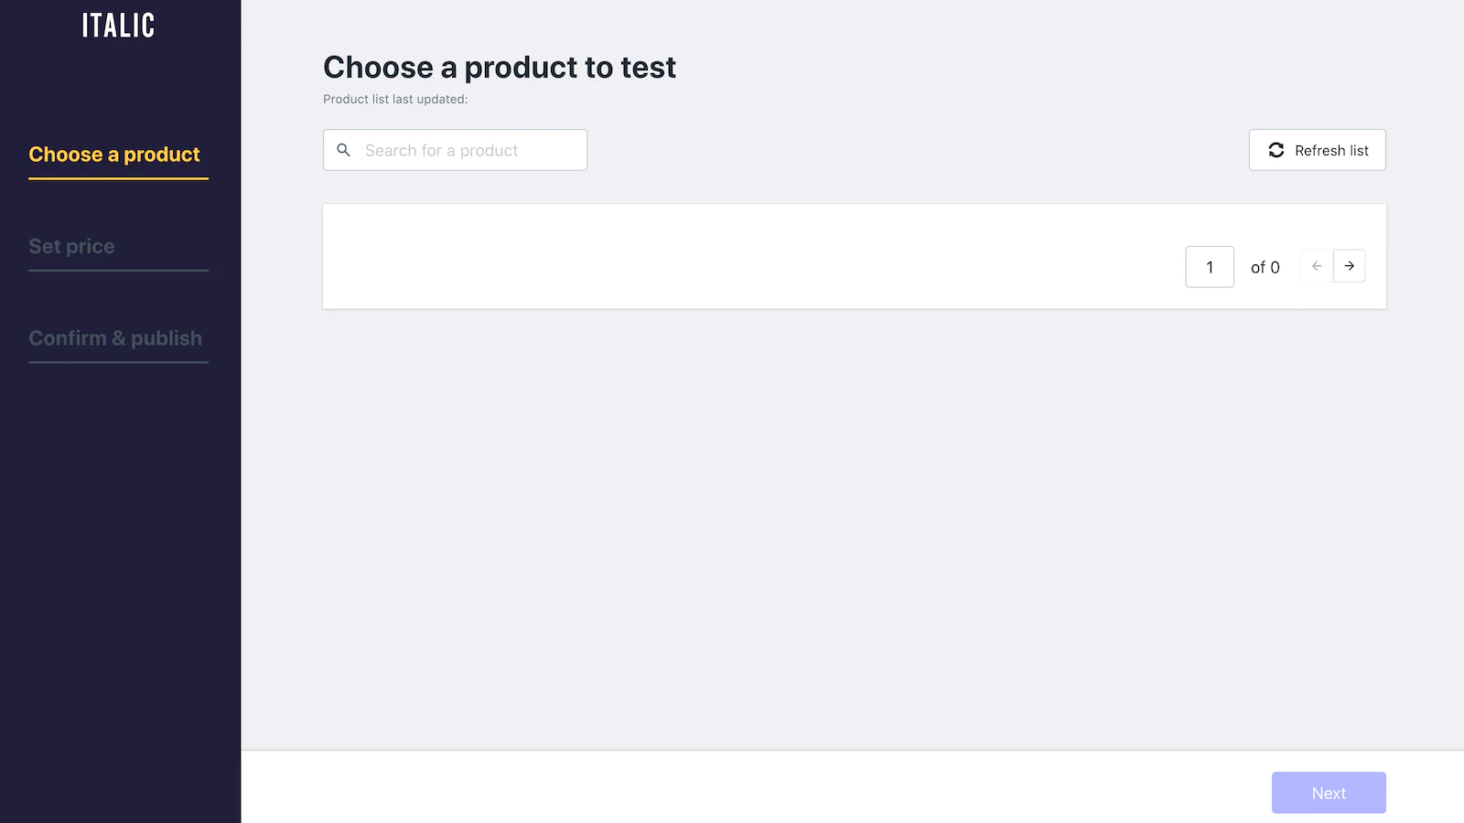Click the empty area of the product list panel
The image size is (1464, 823).
pyautogui.click(x=732, y=257)
